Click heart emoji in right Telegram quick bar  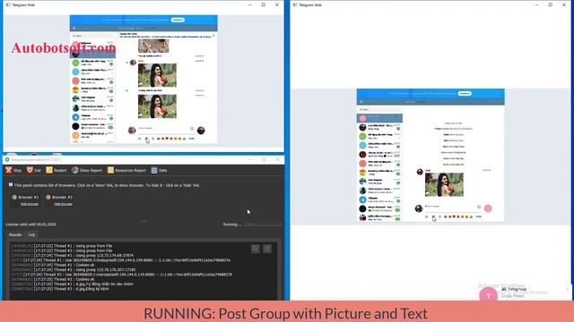coord(455,216)
